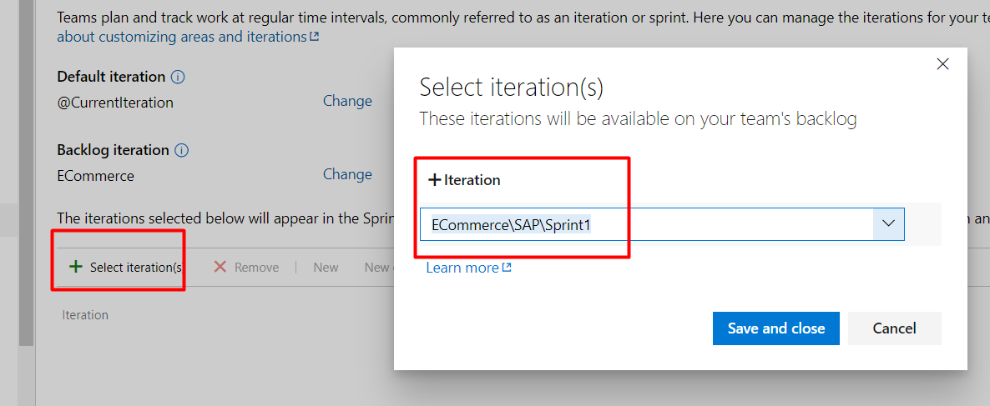Screen dimensions: 990x406
Task: Click the +Iteration label in dialog
Action: pyautogui.click(x=464, y=180)
